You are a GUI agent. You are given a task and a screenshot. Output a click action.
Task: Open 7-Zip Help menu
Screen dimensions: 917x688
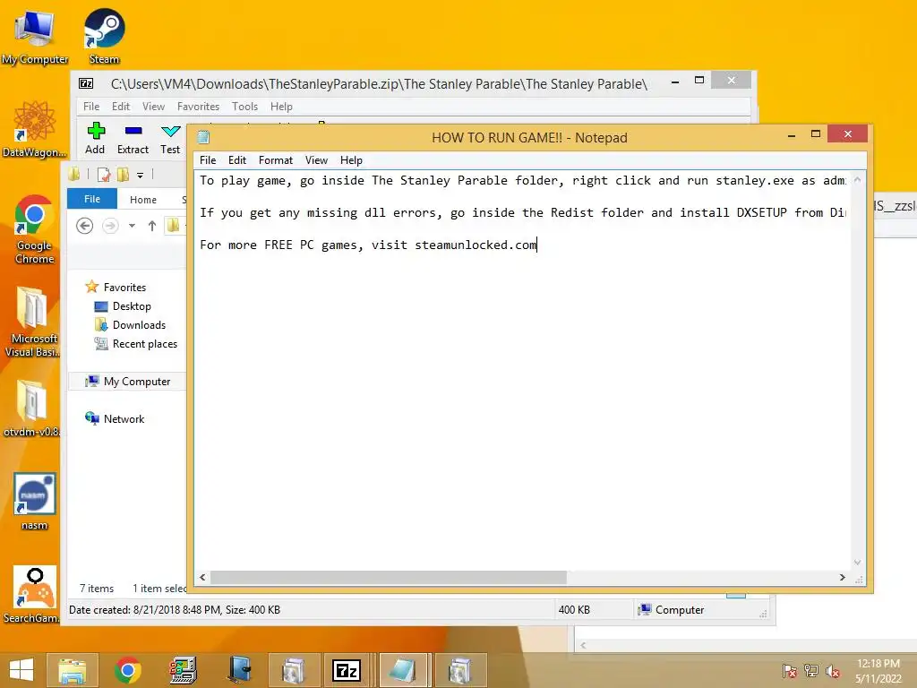281,107
